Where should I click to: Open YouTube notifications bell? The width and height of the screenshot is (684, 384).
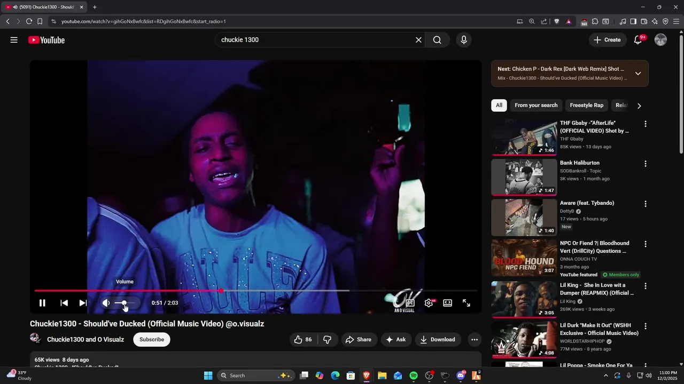638,40
